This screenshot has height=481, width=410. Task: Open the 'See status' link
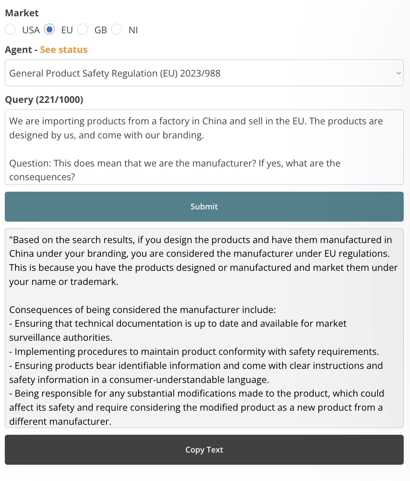coord(64,50)
